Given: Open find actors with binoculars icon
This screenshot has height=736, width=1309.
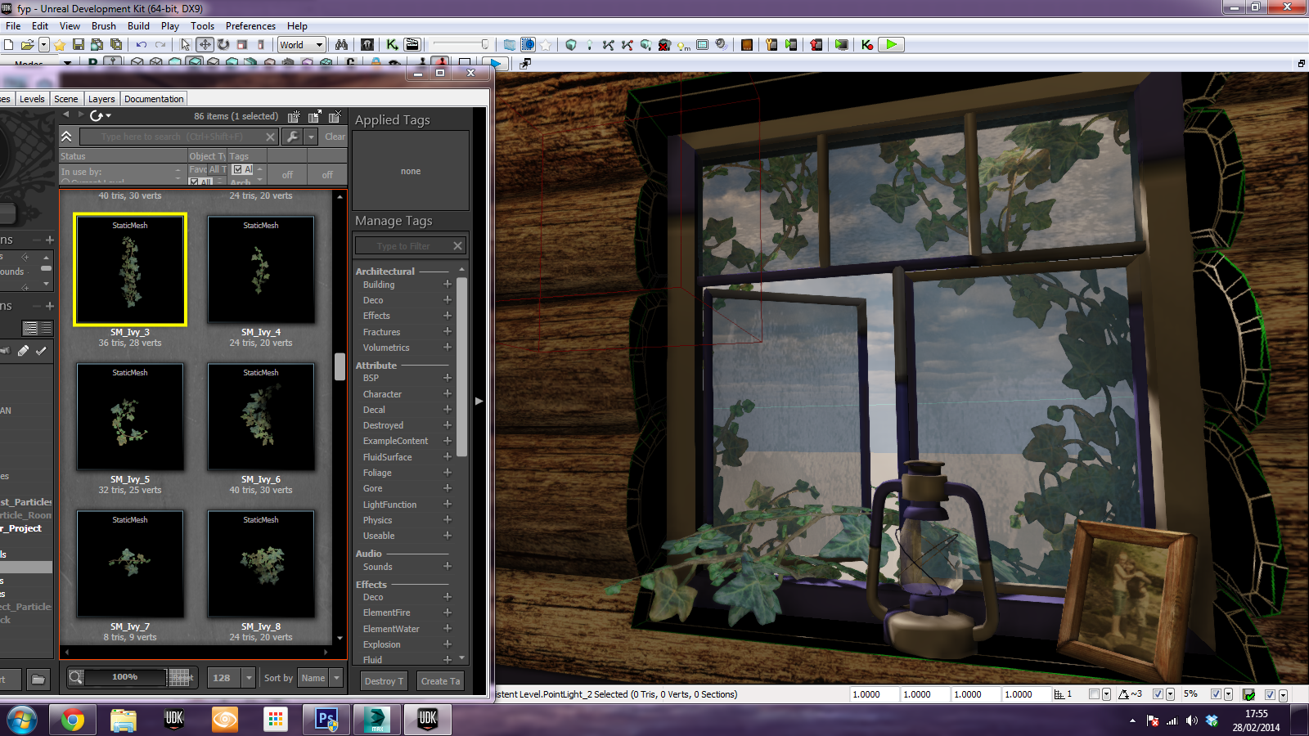Looking at the screenshot, I should [x=341, y=45].
